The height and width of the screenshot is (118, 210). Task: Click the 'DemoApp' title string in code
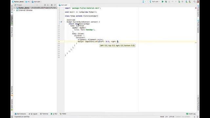pyautogui.click(x=89, y=30)
